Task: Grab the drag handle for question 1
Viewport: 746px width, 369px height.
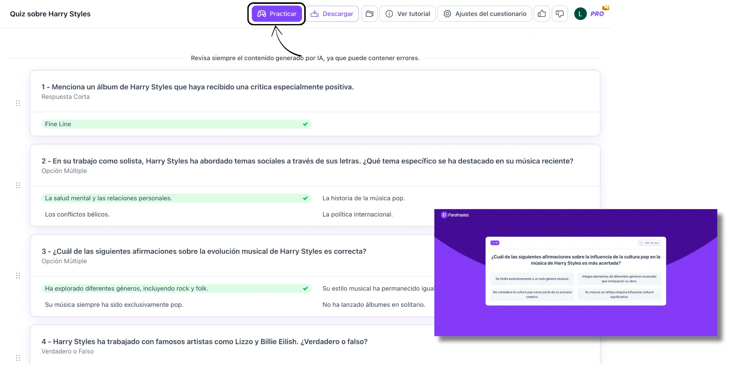Action: click(18, 103)
